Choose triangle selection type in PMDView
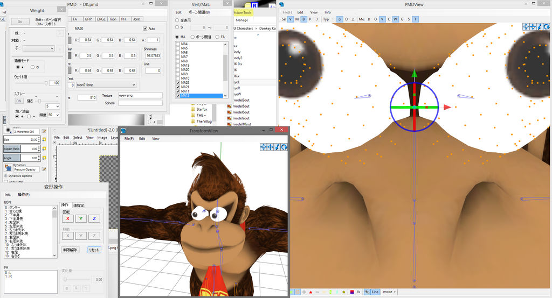Screen dimensions: 552x298 point(353,19)
